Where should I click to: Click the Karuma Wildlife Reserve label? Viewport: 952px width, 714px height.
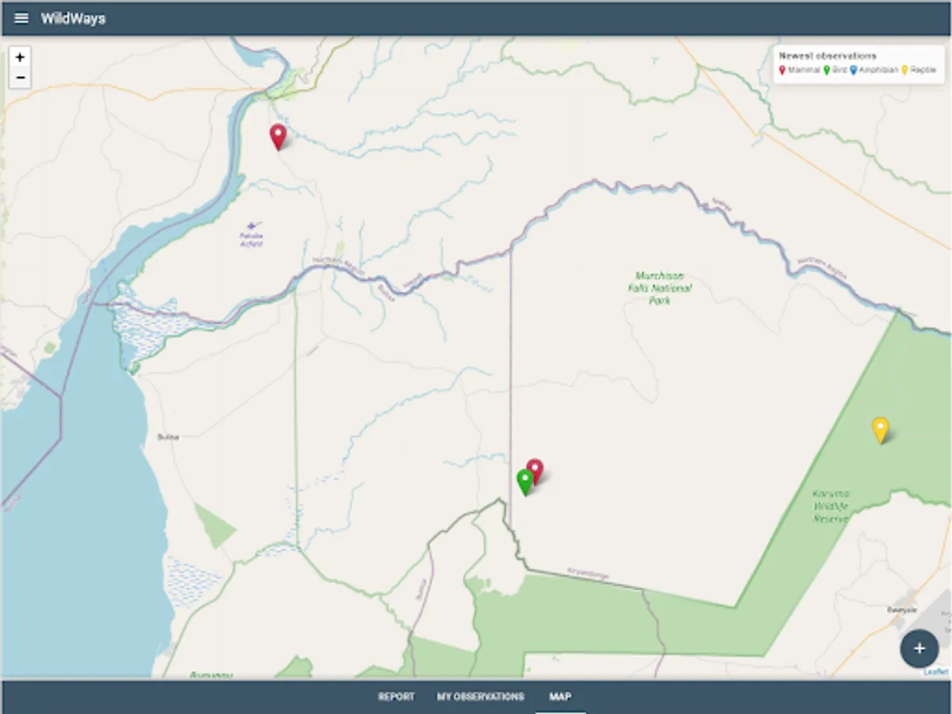pos(831,505)
